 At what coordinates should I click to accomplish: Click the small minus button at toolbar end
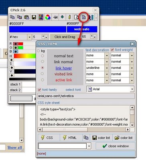(96, 17)
